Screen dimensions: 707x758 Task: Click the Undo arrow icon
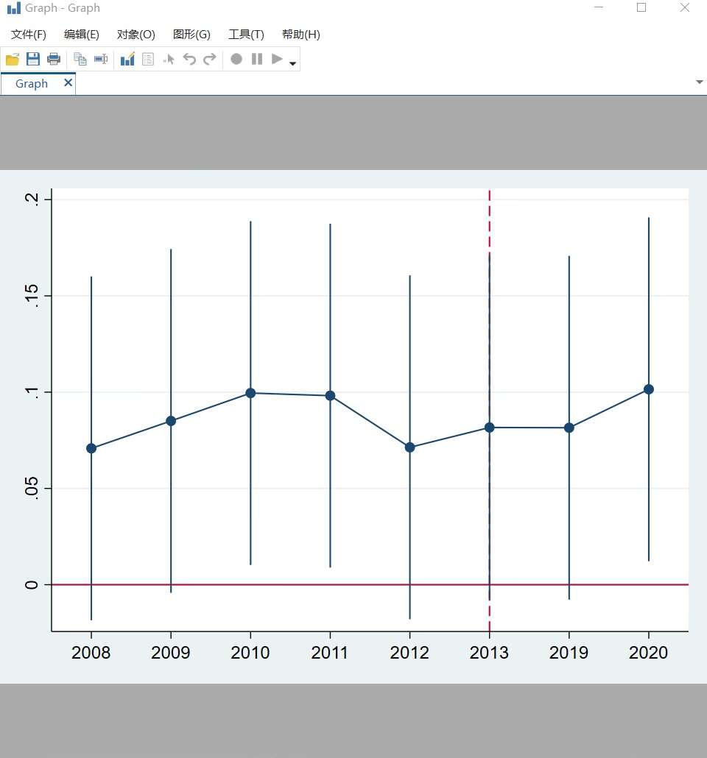tap(189, 59)
